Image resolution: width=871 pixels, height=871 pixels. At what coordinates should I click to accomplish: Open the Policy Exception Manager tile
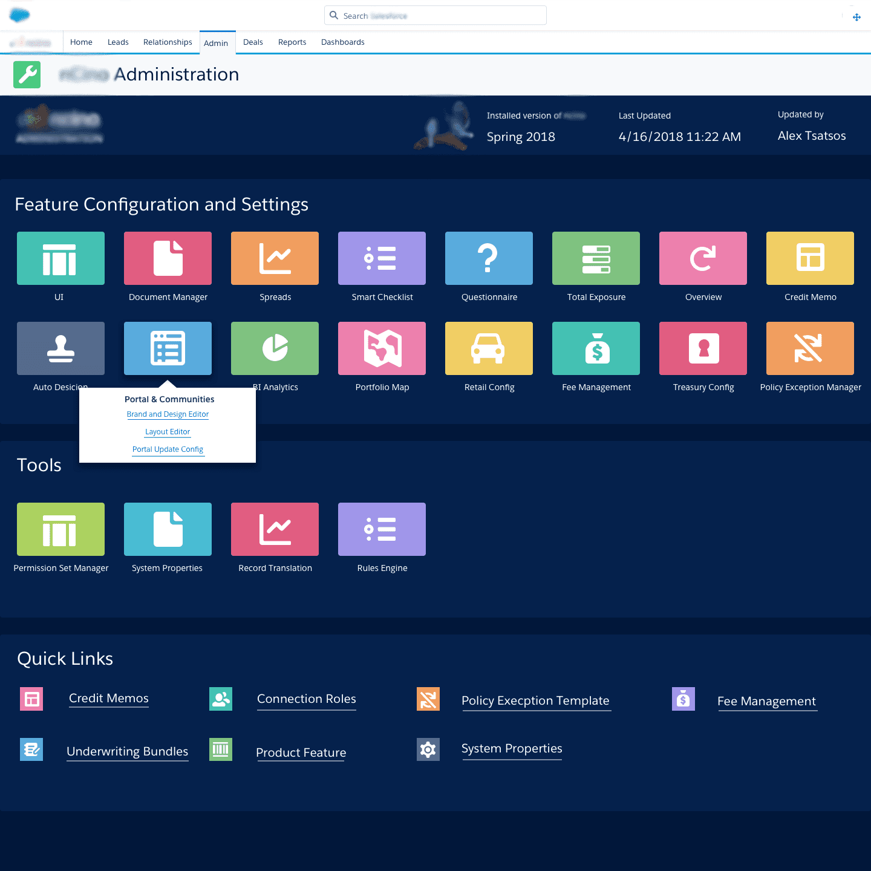tap(810, 348)
